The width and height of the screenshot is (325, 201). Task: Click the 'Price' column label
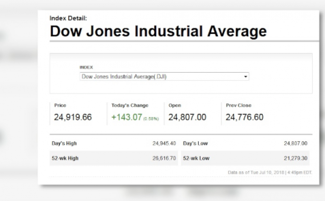pyautogui.click(x=60, y=105)
